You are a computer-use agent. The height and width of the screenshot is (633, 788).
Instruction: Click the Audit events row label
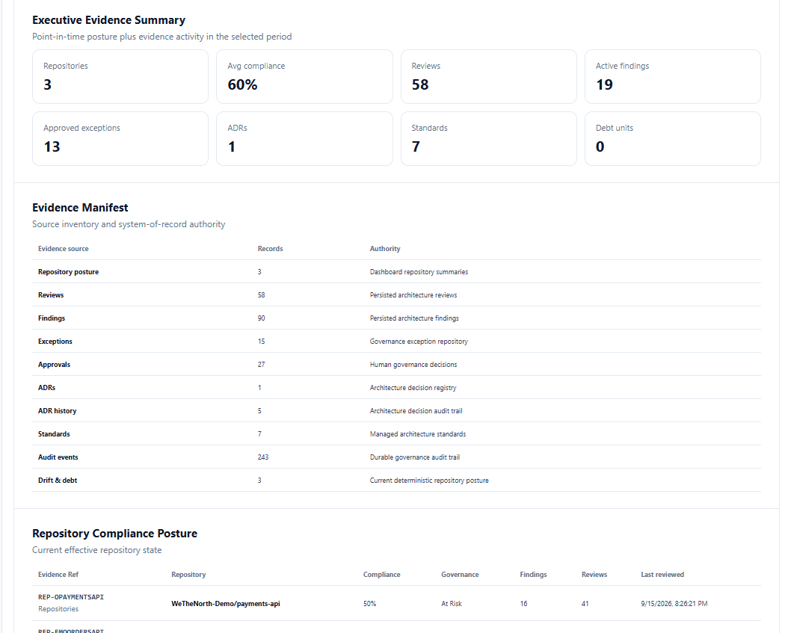[58, 457]
